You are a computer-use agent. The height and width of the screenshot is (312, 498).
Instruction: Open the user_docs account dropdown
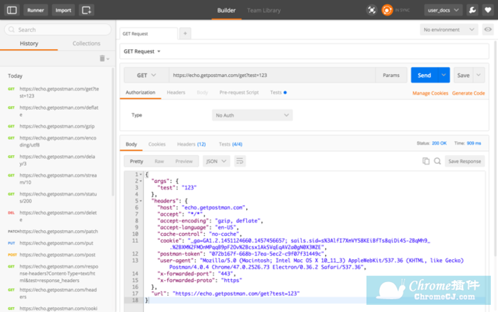[443, 10]
